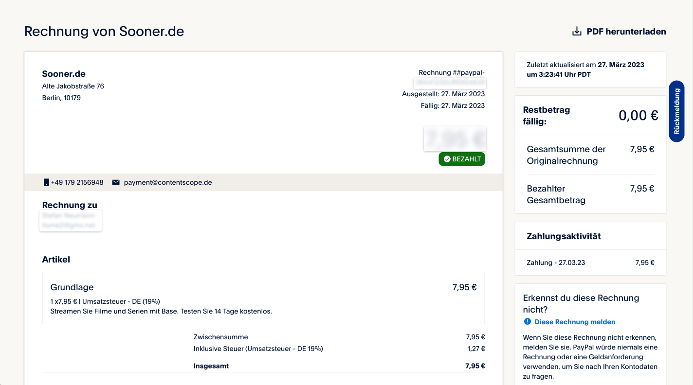The width and height of the screenshot is (693, 385).
Task: Click the Grundlage item name
Action: pyautogui.click(x=72, y=287)
